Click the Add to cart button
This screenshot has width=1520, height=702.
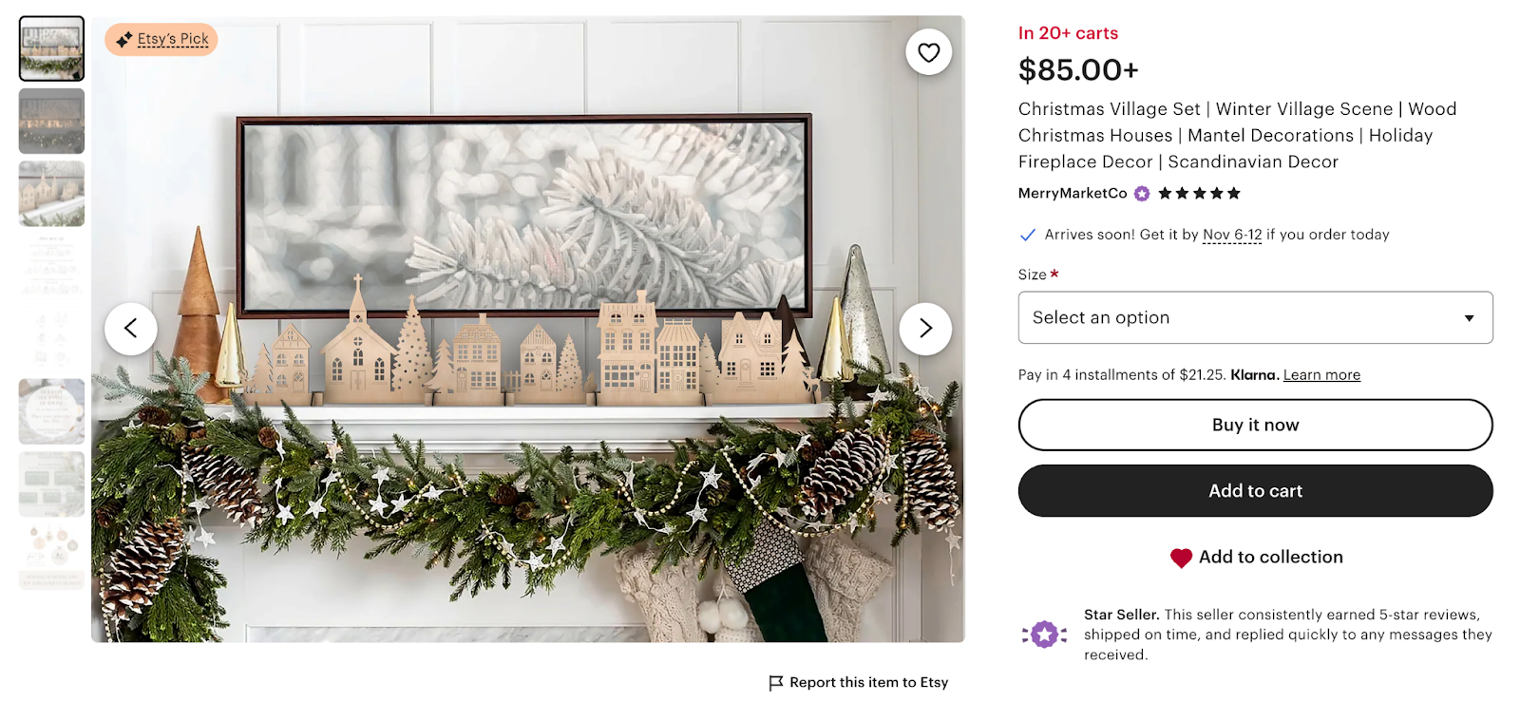coord(1255,491)
